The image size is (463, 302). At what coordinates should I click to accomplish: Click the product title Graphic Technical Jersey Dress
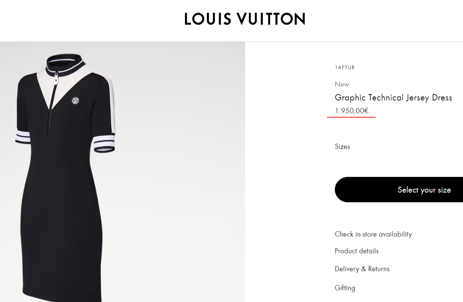(x=393, y=98)
